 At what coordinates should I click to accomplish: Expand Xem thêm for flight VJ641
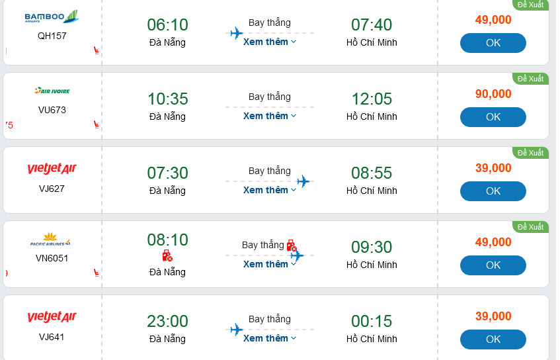[270, 338]
